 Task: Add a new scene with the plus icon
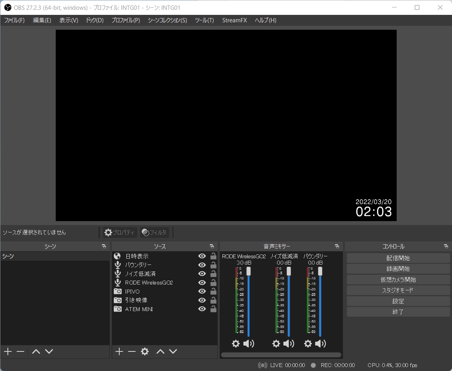(7, 351)
